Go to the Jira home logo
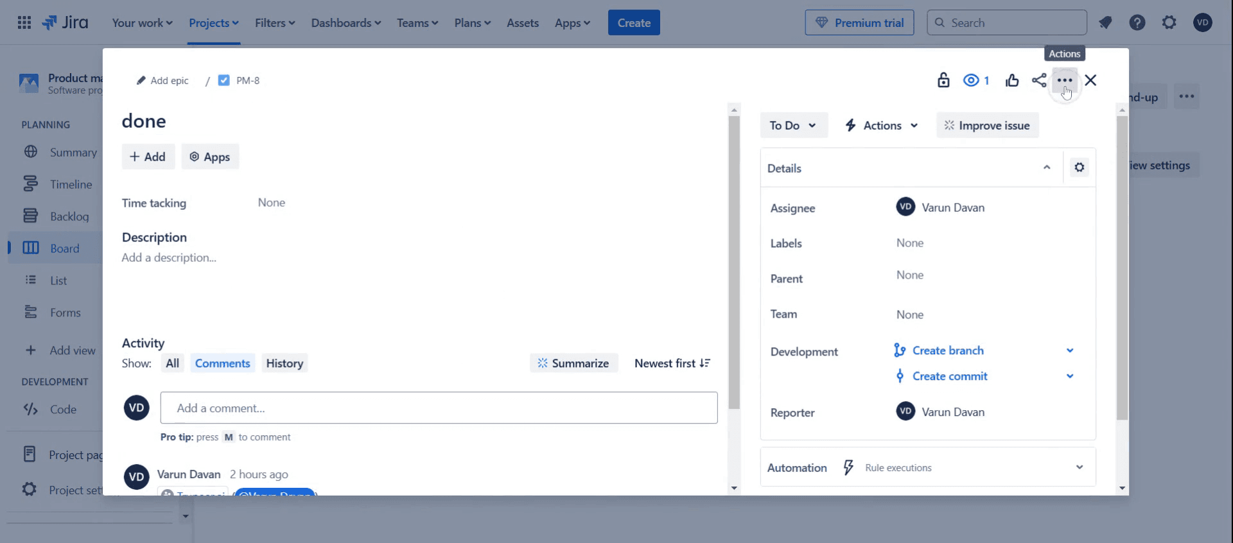 65,22
